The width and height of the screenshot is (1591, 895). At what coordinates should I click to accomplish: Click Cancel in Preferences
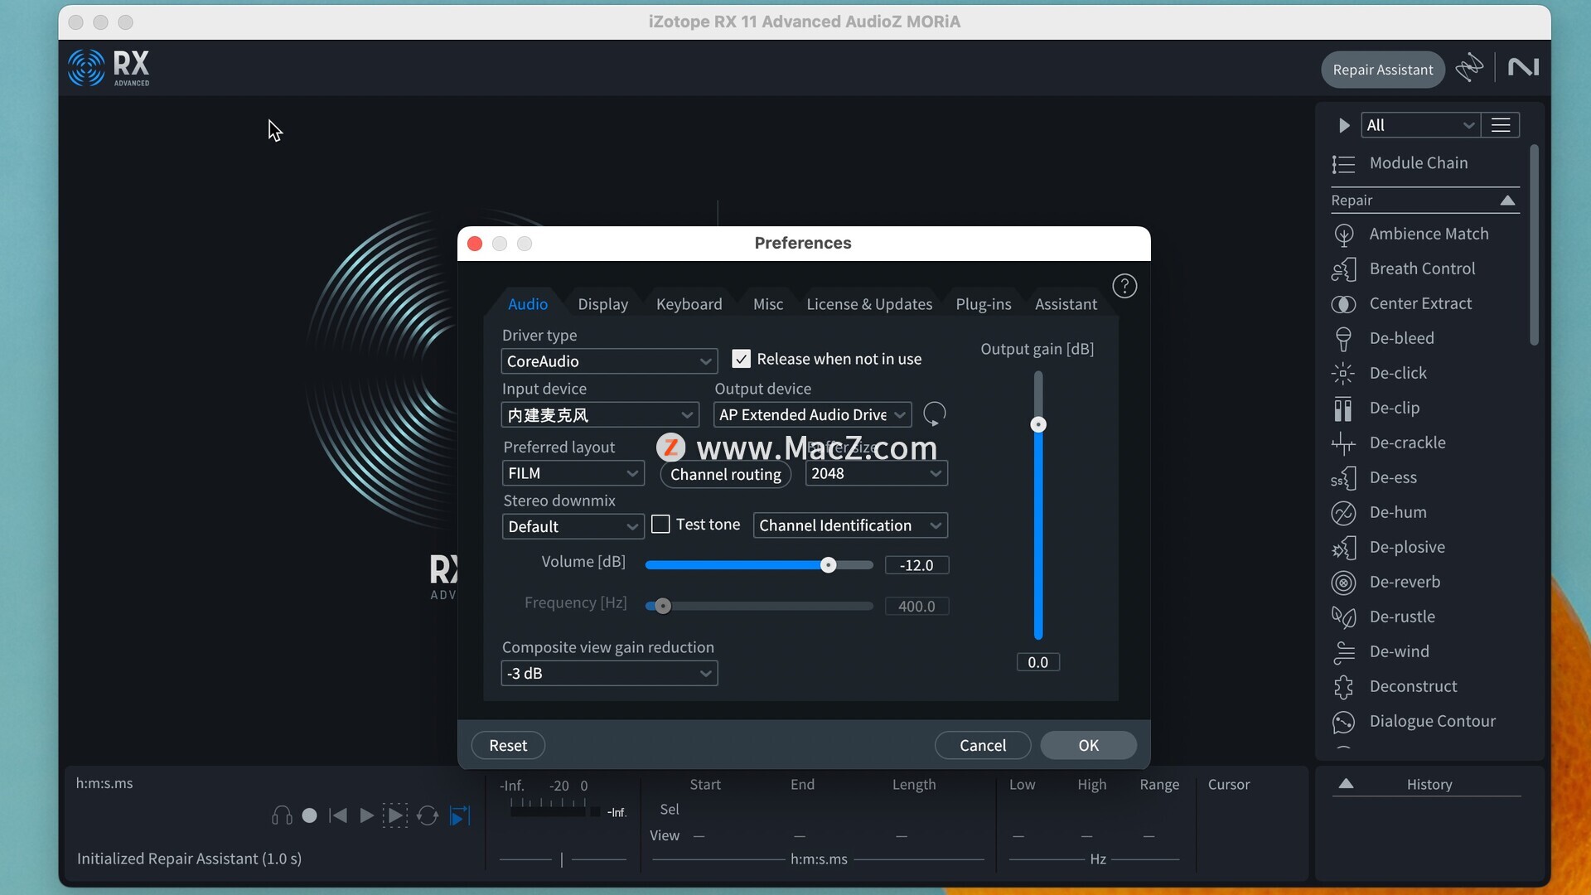983,745
